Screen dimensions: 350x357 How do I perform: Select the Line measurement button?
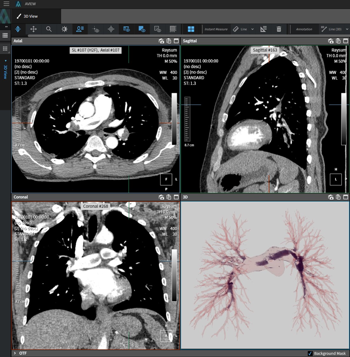click(x=240, y=29)
